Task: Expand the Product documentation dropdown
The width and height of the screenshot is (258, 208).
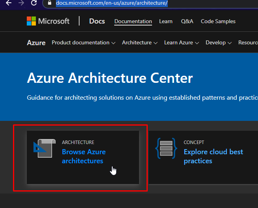Action: 84,42
